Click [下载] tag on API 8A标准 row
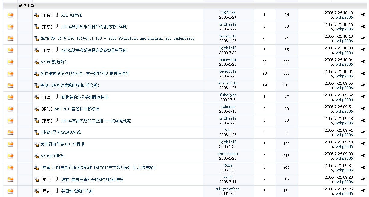 click(x=46, y=15)
